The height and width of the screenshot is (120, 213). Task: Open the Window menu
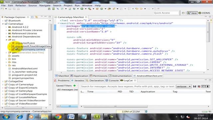point(87,5)
